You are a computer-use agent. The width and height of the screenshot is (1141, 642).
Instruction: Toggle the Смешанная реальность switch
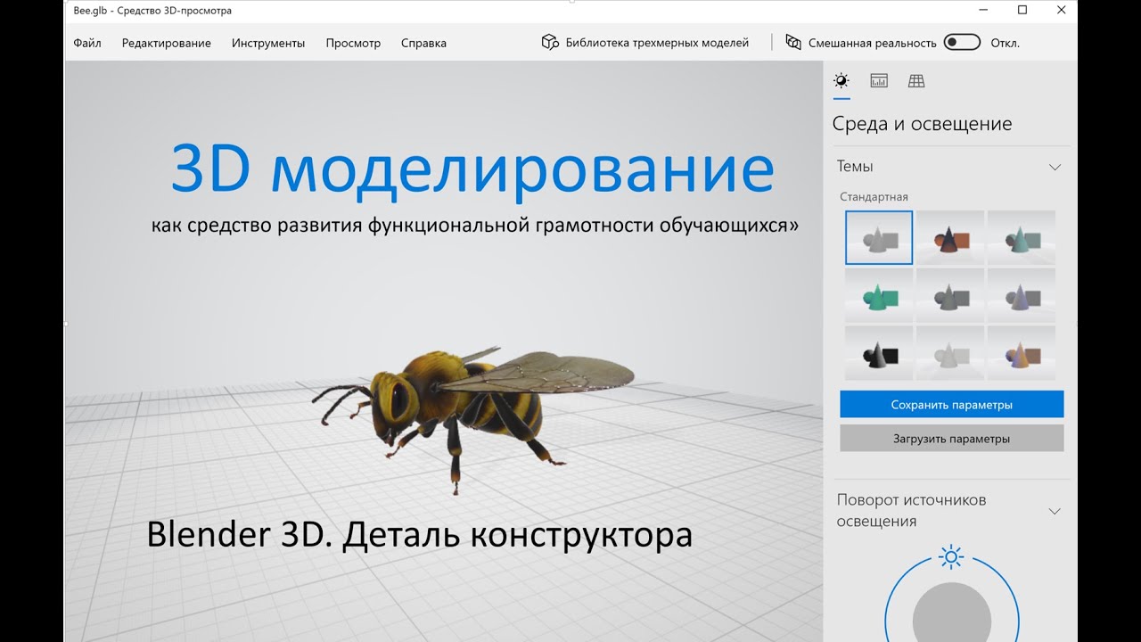point(962,42)
